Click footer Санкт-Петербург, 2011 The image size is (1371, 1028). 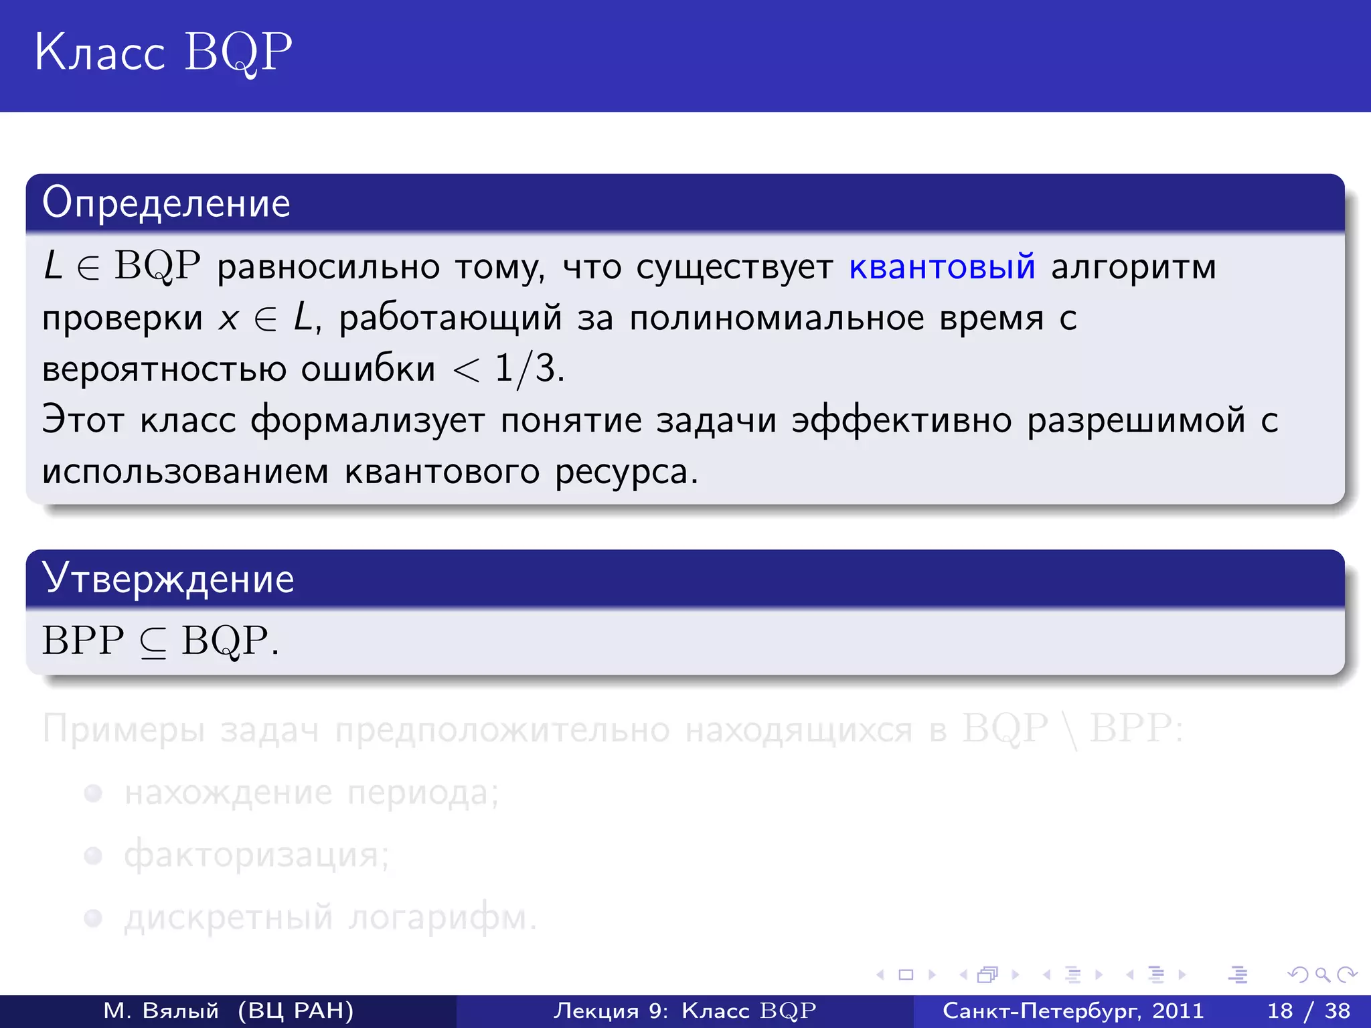[1073, 1011]
